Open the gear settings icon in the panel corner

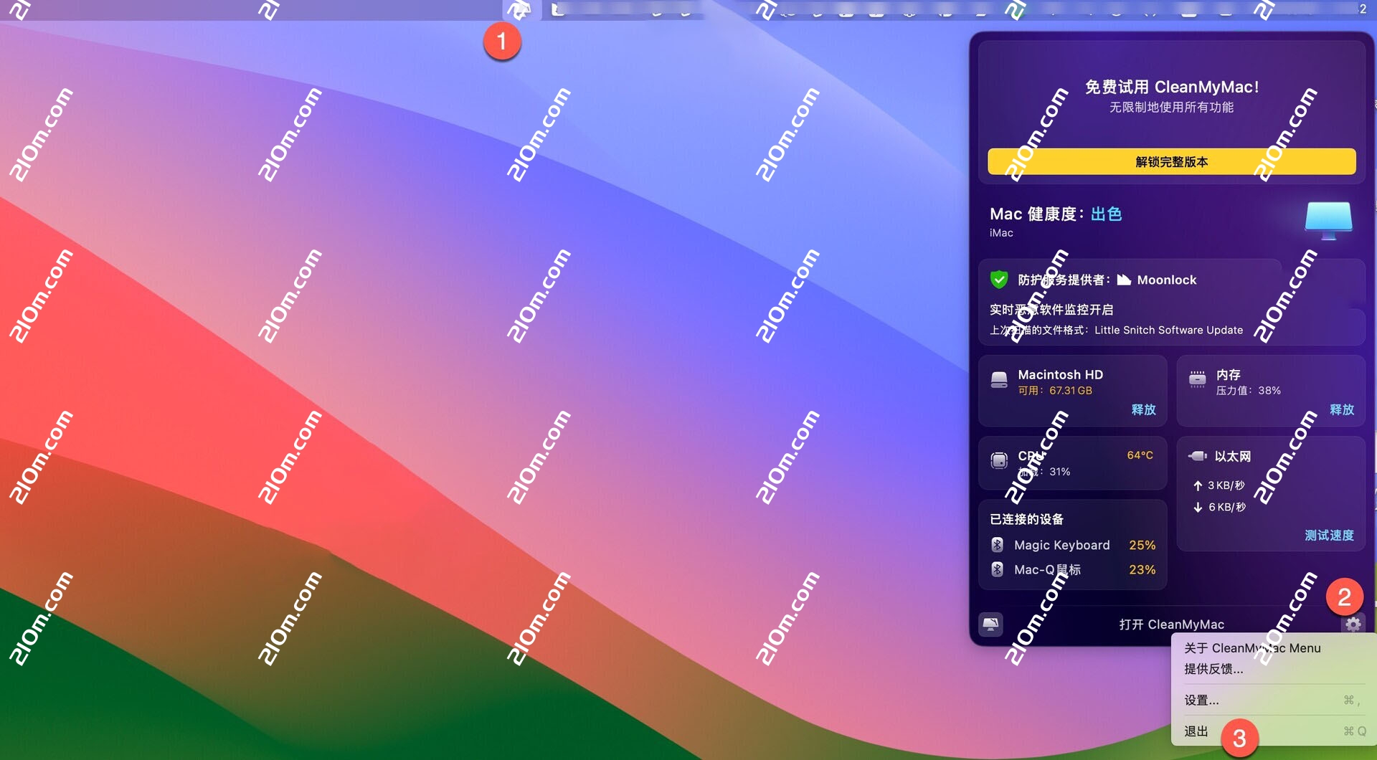1354,624
